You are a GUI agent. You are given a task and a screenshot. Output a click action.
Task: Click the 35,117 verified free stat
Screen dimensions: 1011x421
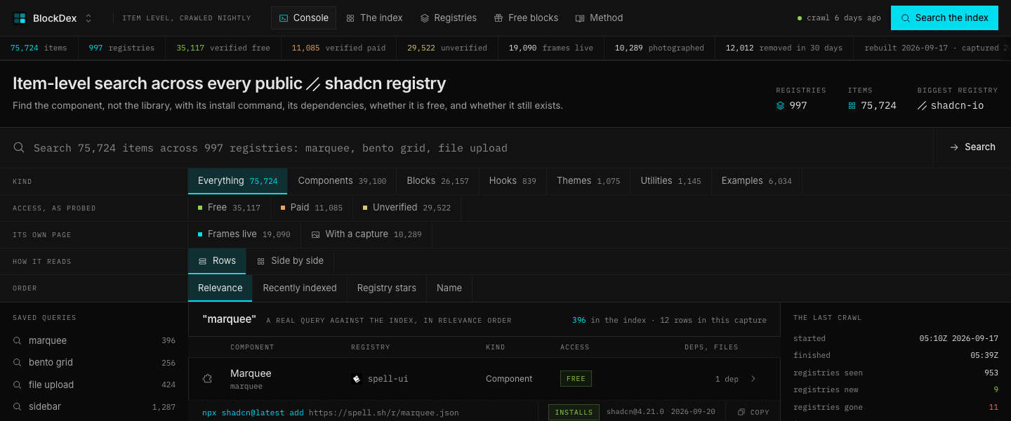[x=223, y=48]
